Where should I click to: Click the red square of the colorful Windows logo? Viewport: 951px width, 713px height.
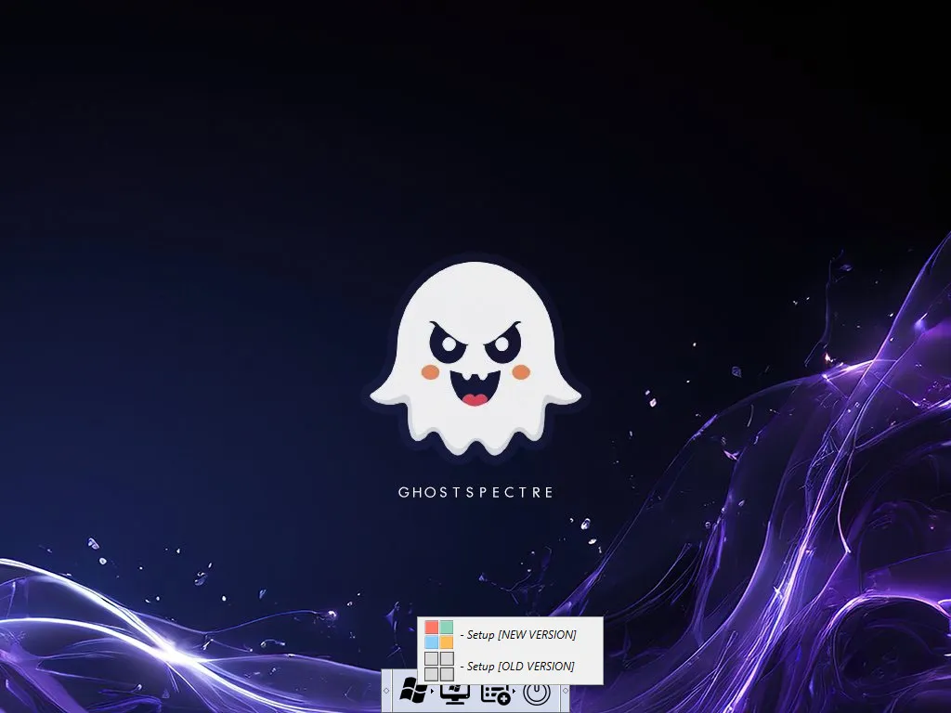(x=431, y=628)
